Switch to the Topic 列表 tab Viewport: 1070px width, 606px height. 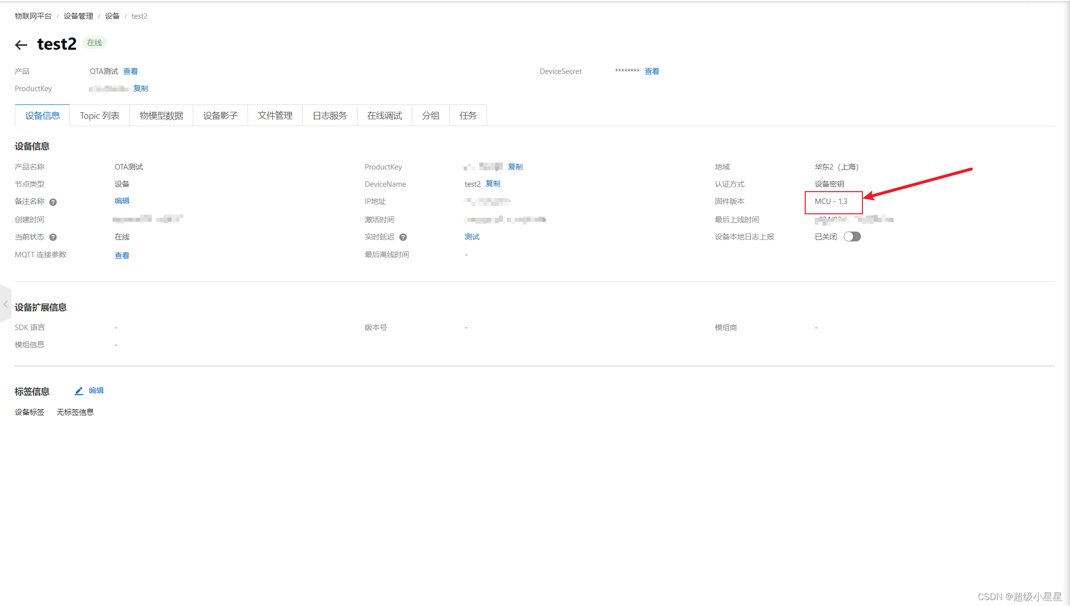pos(100,116)
